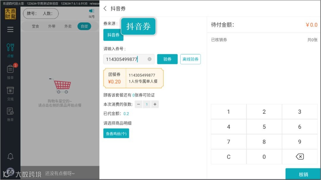Viewport: 321px width, 180px height.
Task: Click the 待付金额 value ¥0.0
Action: click(311, 25)
